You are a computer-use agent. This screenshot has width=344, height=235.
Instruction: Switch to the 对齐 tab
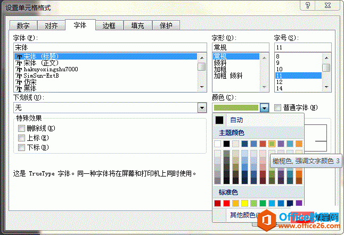point(51,26)
